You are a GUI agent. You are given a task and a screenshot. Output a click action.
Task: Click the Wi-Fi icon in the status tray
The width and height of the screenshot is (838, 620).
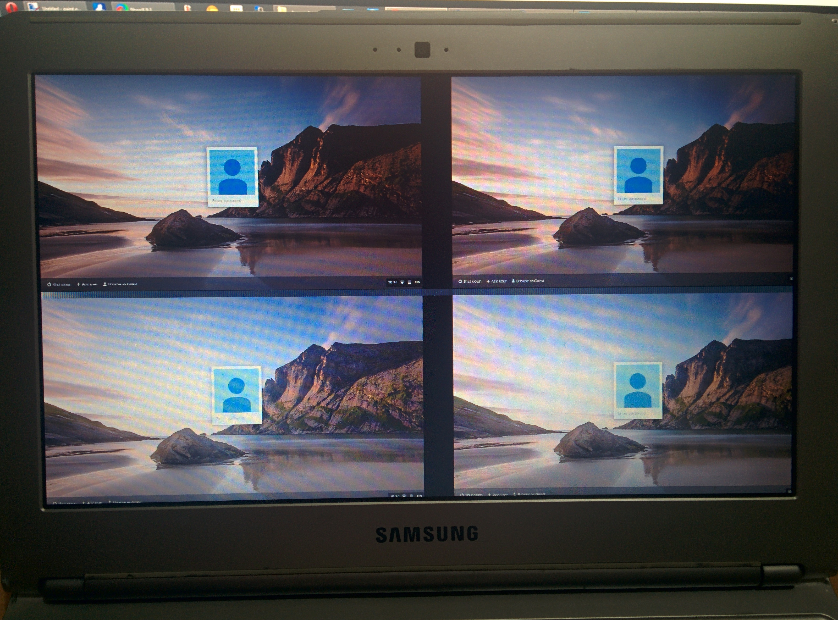click(402, 282)
